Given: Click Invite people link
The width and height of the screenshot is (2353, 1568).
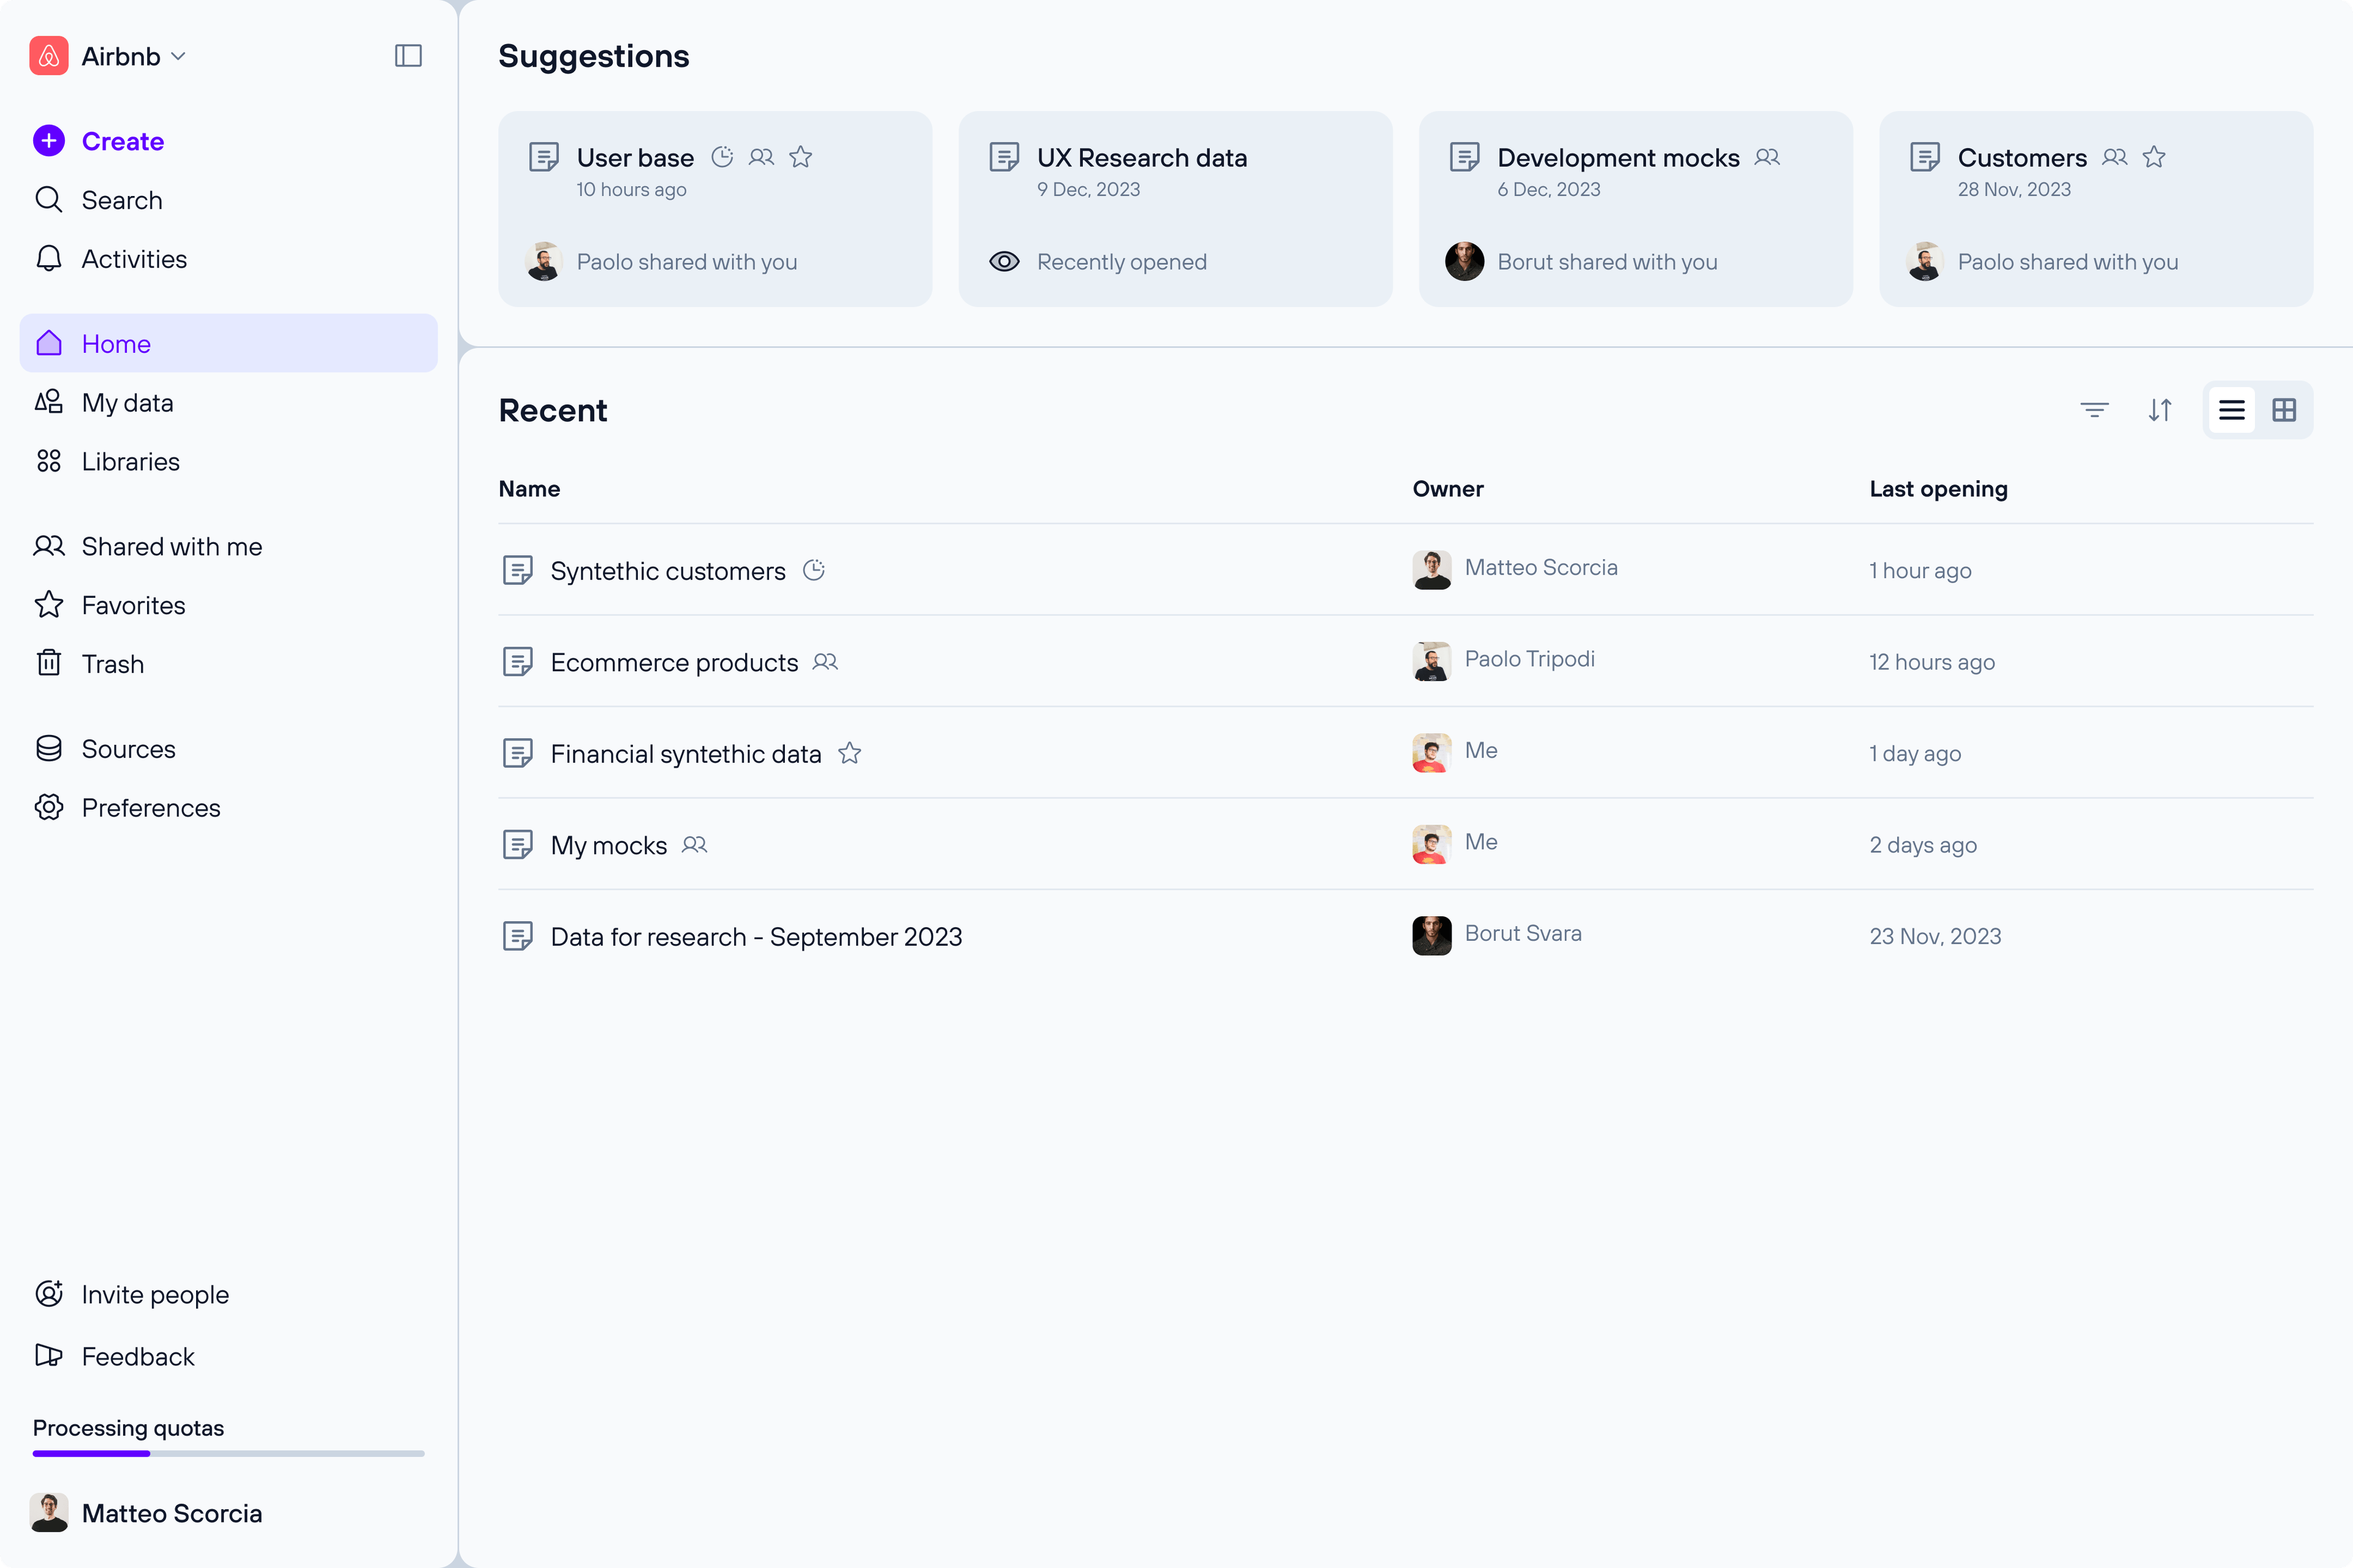Looking at the screenshot, I should pyautogui.click(x=155, y=1295).
